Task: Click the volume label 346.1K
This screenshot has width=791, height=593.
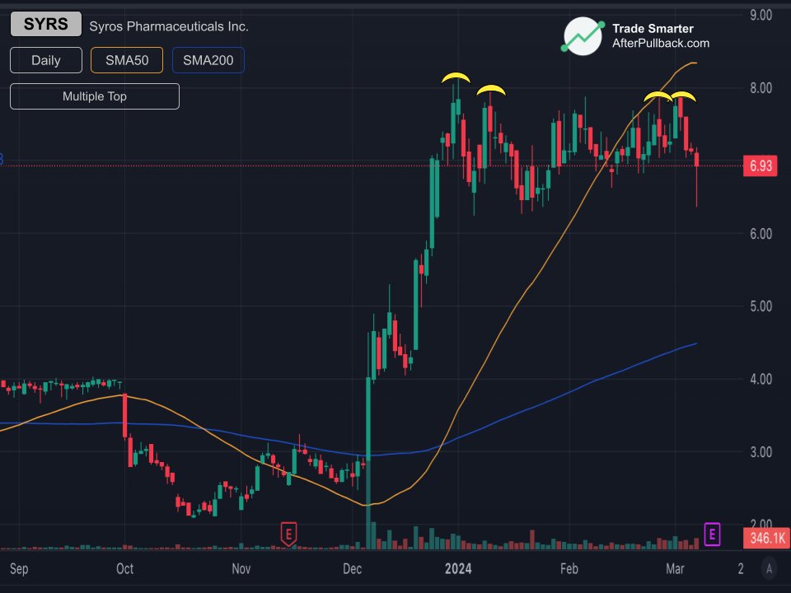Action: (x=767, y=538)
